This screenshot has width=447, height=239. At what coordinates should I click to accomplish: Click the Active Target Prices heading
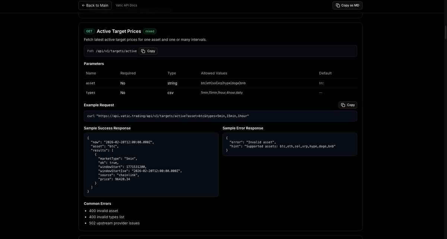click(x=119, y=31)
